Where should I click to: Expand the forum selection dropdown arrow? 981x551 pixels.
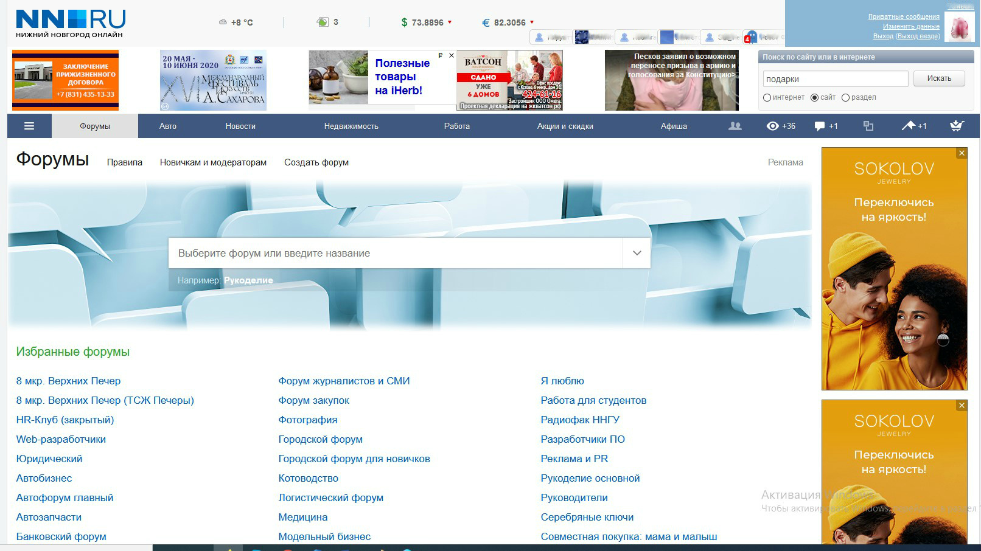pos(637,253)
